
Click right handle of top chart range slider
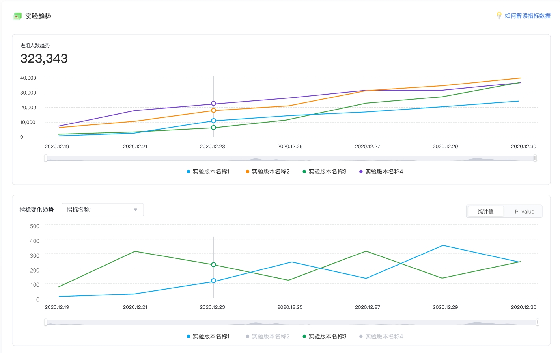535,158
